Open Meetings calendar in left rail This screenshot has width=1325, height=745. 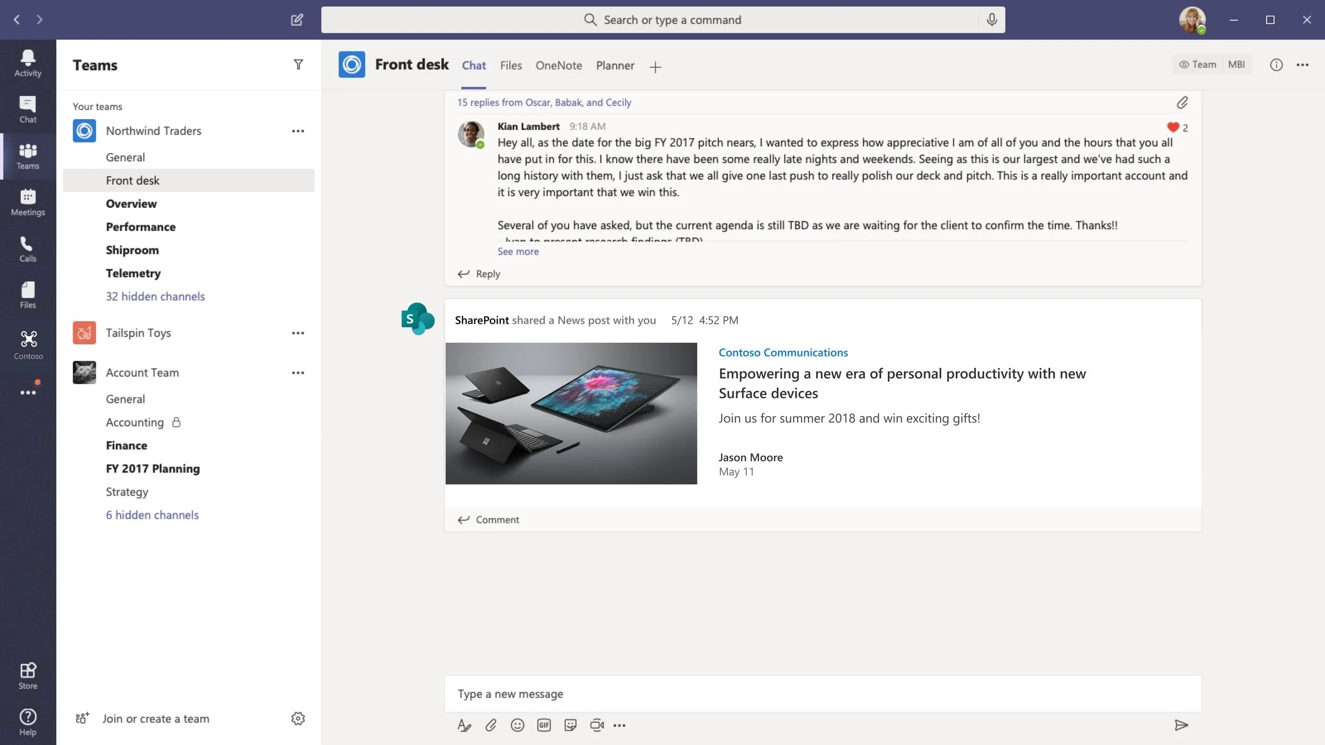click(28, 202)
